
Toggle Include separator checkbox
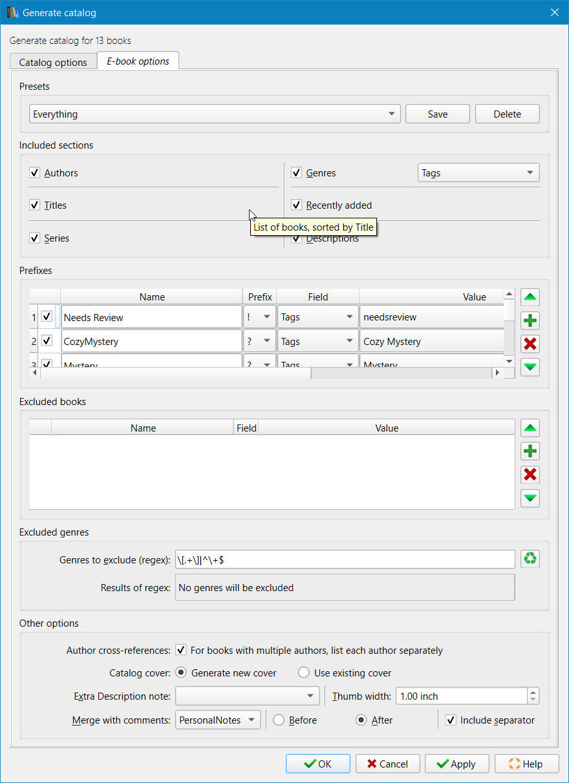point(451,720)
